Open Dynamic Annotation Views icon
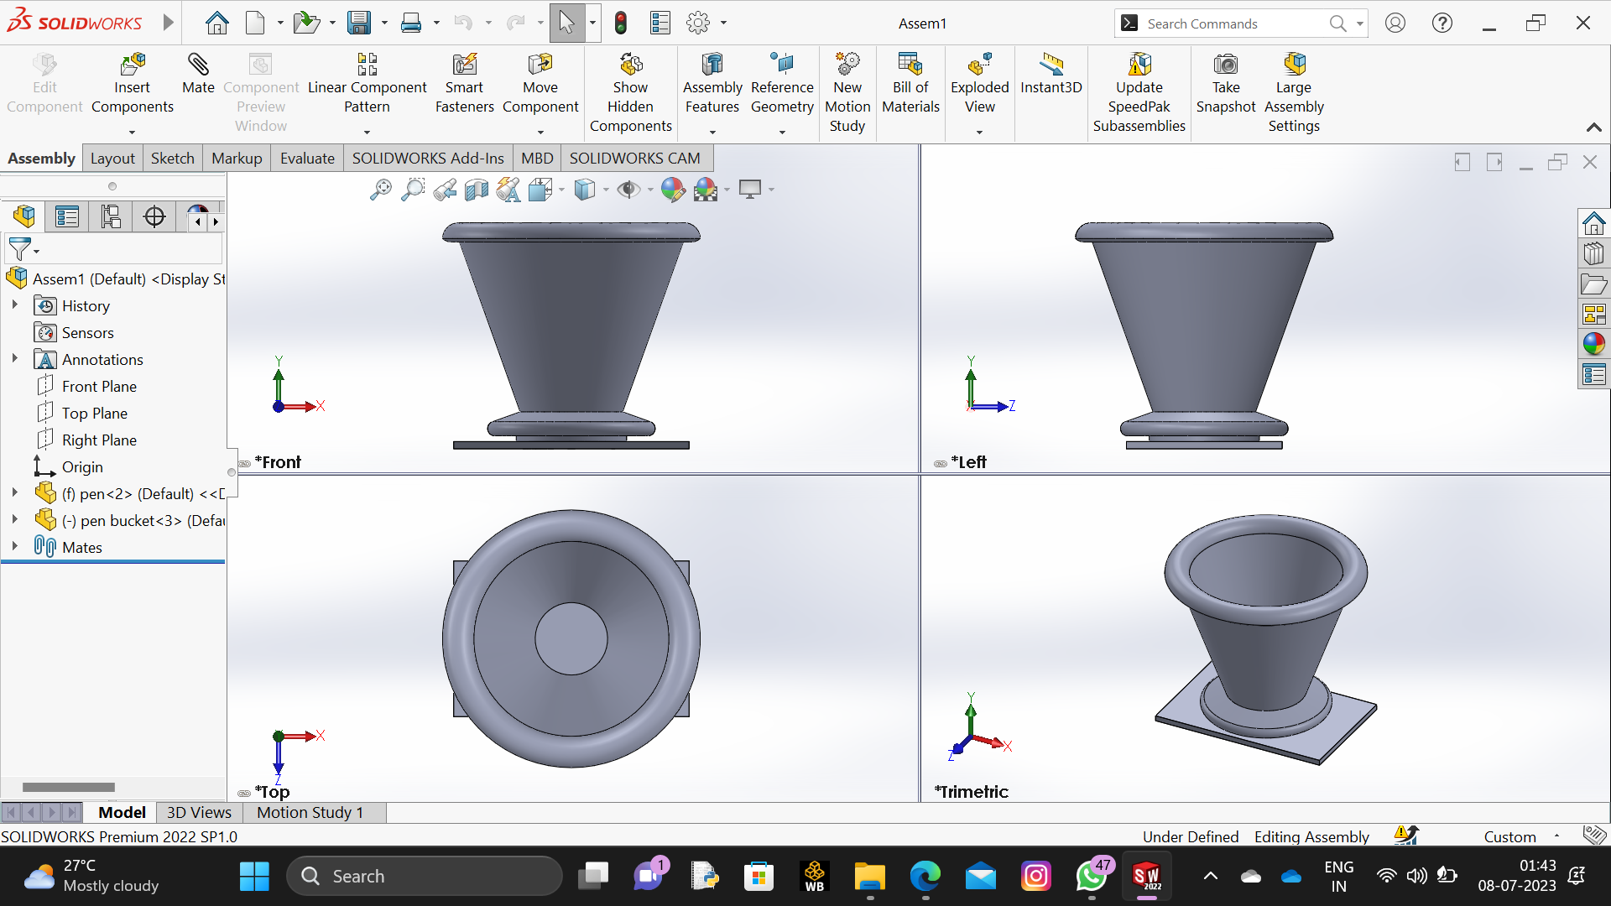The width and height of the screenshot is (1611, 906). click(x=508, y=190)
